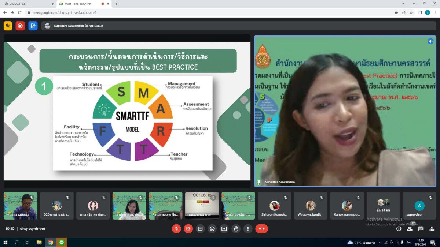Open a new browser tab
The width and height of the screenshot is (440, 247).
117,4
